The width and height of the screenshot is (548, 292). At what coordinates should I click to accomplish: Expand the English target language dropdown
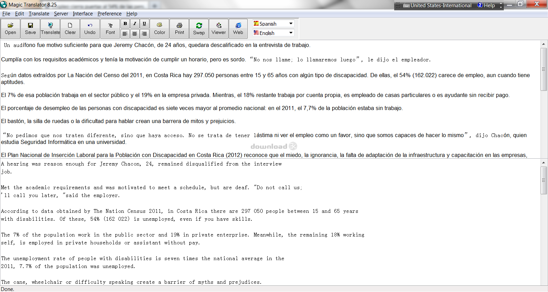(291, 33)
